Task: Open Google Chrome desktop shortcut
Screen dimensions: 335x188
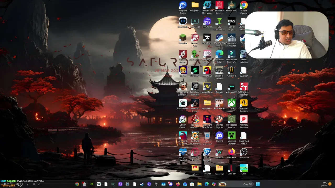Action: click(244, 8)
